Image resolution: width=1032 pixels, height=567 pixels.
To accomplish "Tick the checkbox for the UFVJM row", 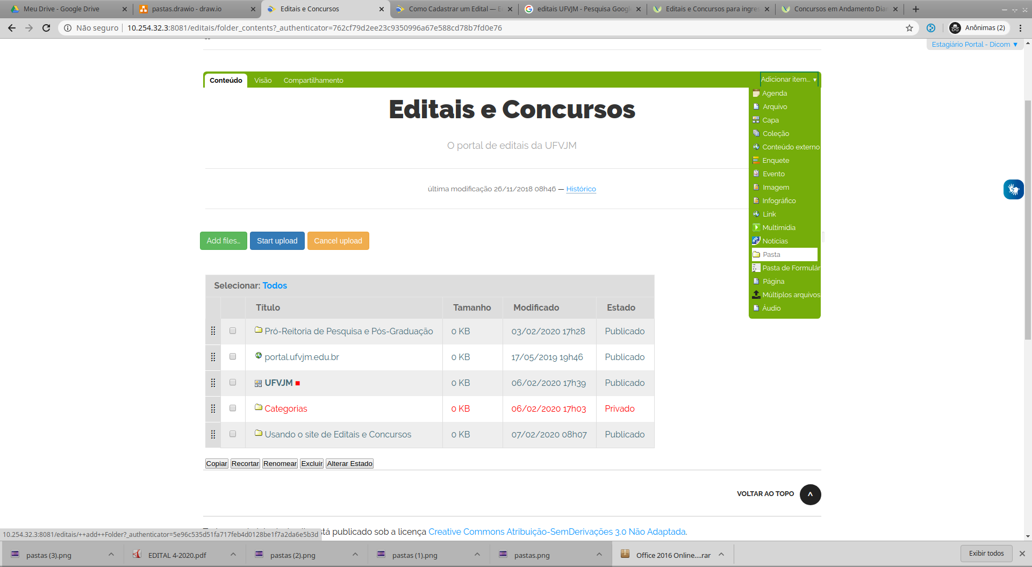I will click(x=233, y=383).
